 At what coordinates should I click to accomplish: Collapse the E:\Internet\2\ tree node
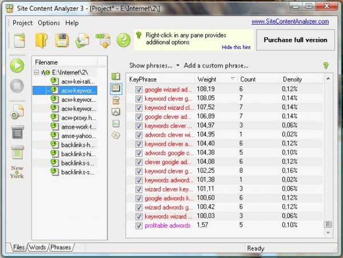click(x=37, y=72)
